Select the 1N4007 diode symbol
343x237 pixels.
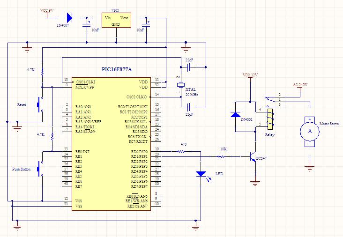(x=69, y=18)
